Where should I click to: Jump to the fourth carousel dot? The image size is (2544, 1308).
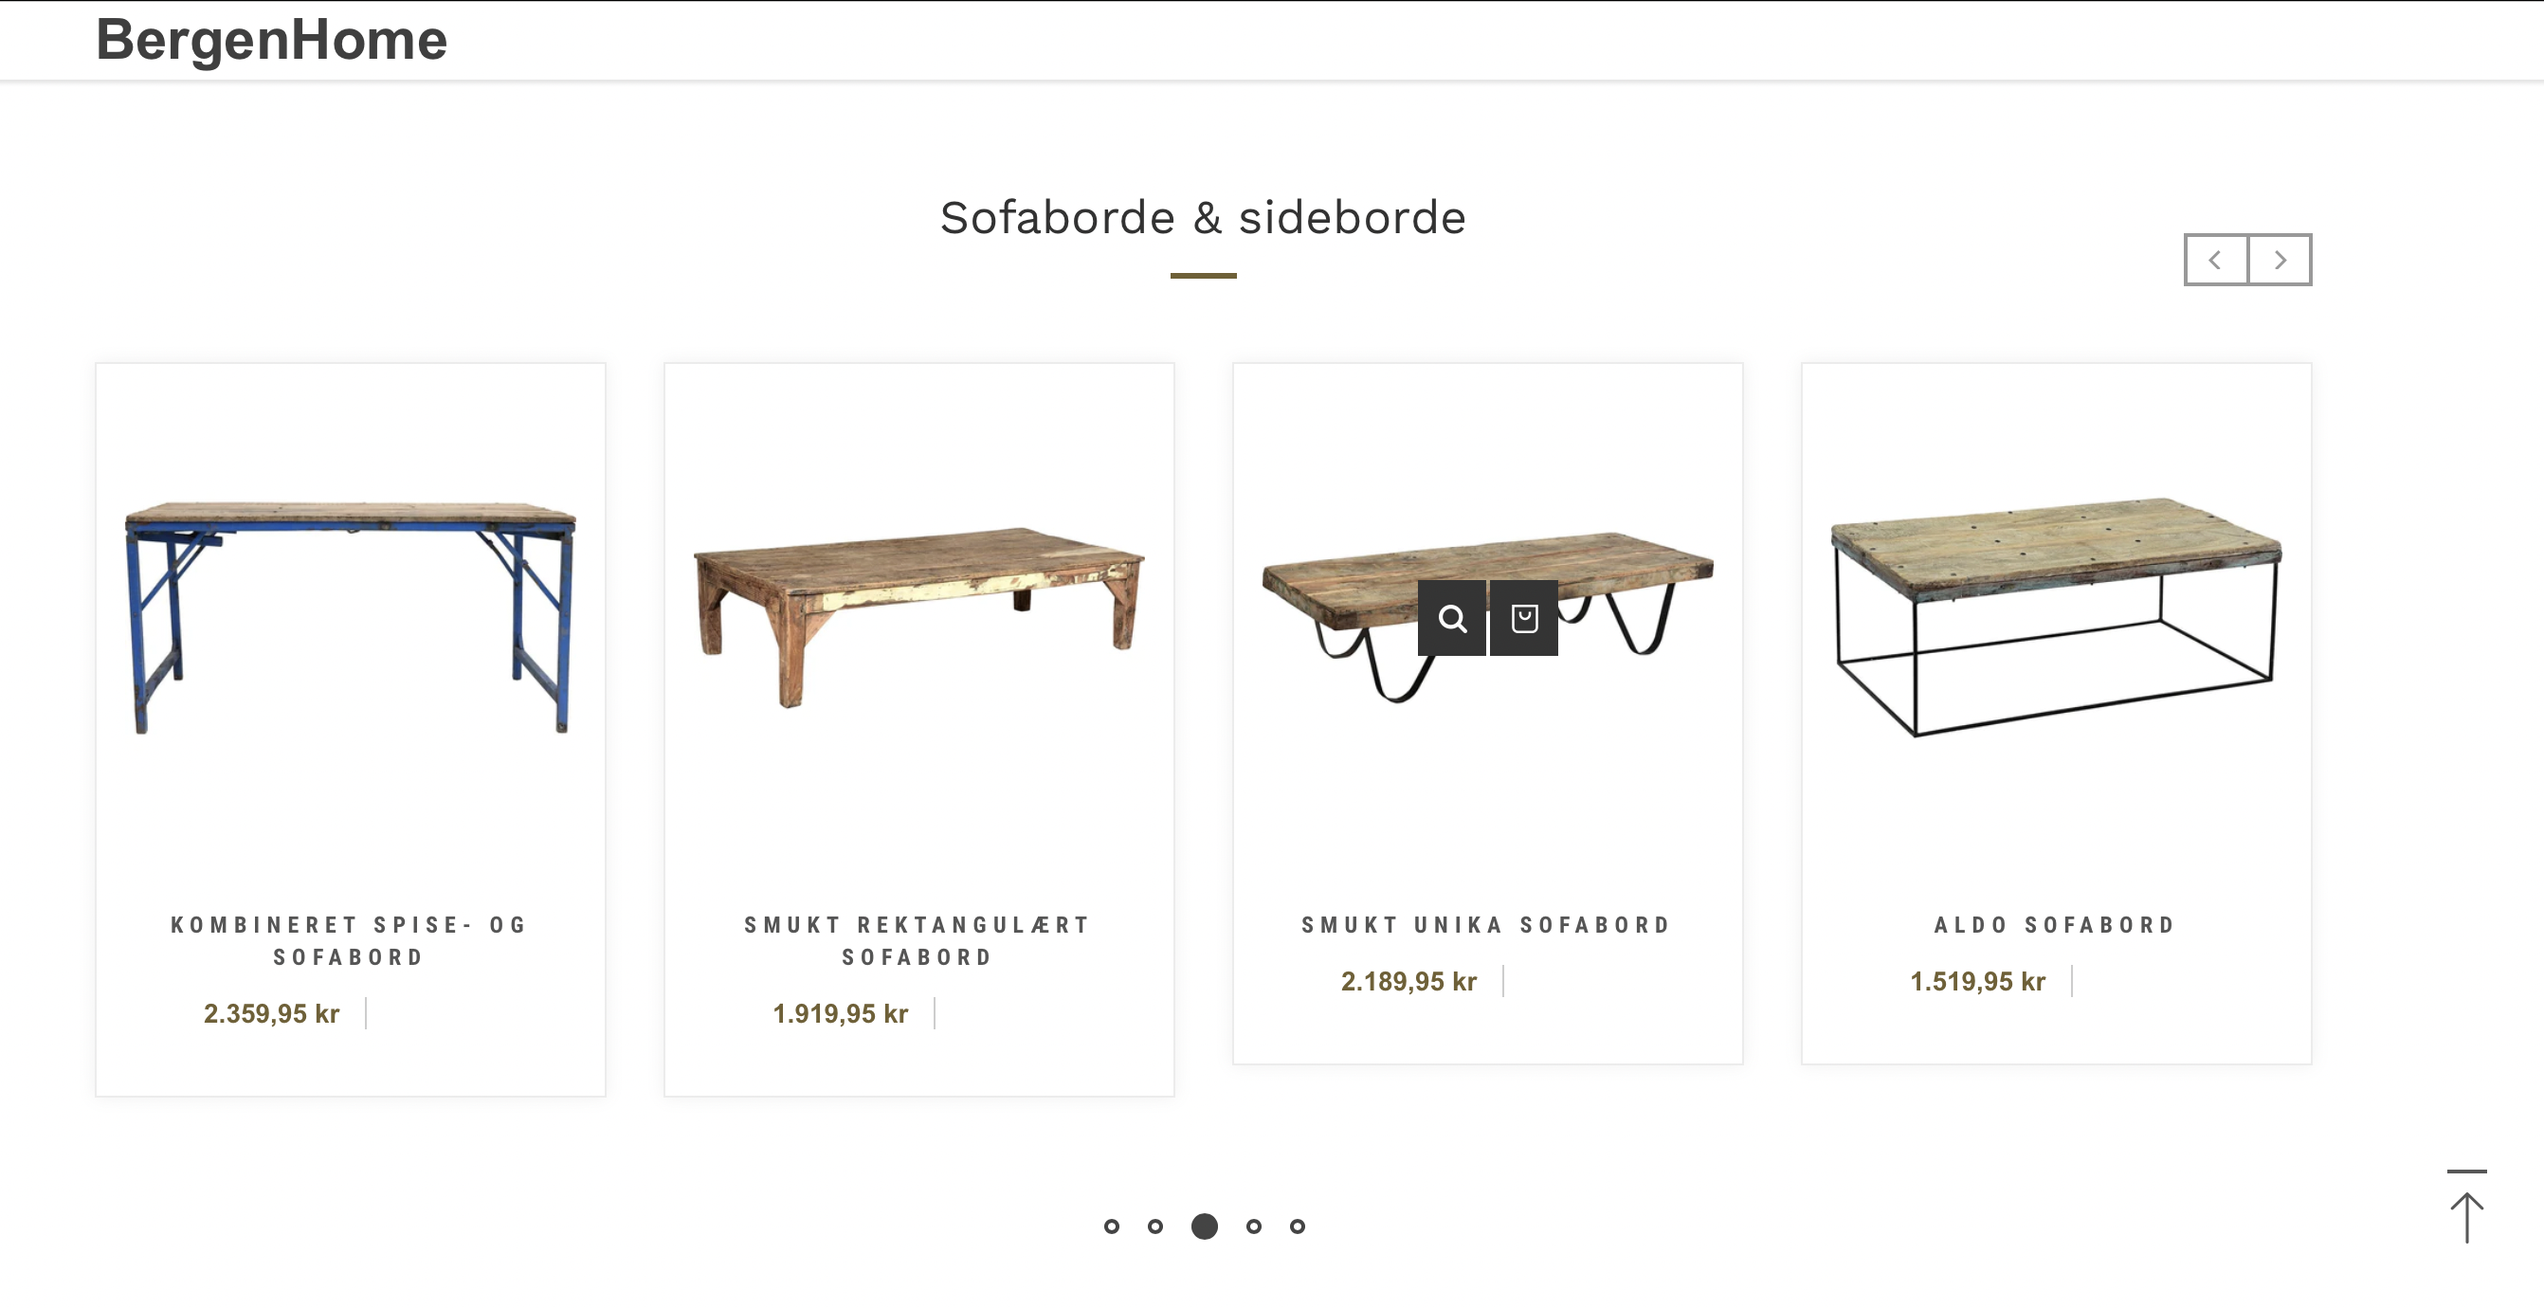tap(1253, 1226)
